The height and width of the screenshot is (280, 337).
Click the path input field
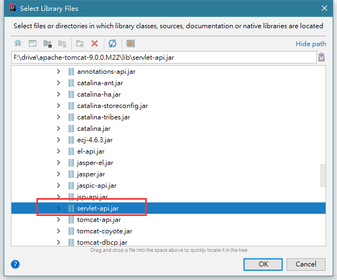coord(164,58)
